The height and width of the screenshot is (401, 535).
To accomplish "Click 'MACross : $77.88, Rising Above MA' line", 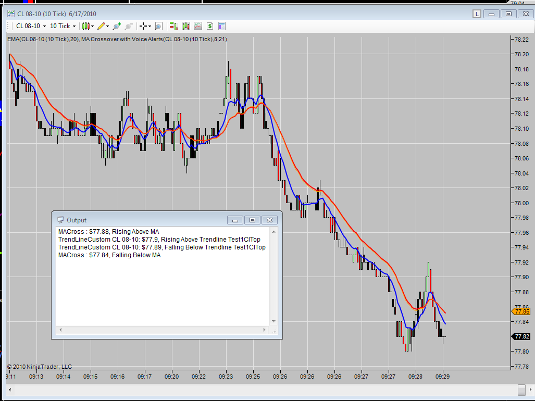I will point(108,232).
